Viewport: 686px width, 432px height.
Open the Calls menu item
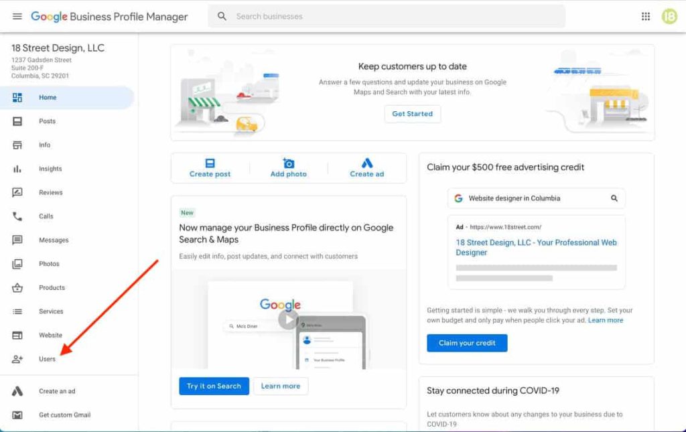click(67, 216)
